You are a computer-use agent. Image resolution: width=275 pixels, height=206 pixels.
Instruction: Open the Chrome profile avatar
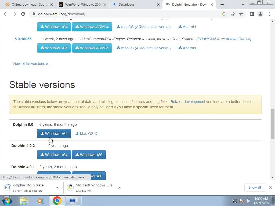(x=260, y=14)
